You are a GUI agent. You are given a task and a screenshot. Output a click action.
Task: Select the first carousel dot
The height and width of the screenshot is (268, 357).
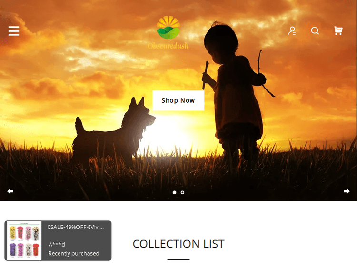(x=174, y=192)
